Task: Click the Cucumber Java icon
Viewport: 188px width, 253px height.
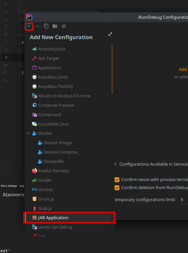Action: [x=35, y=124]
